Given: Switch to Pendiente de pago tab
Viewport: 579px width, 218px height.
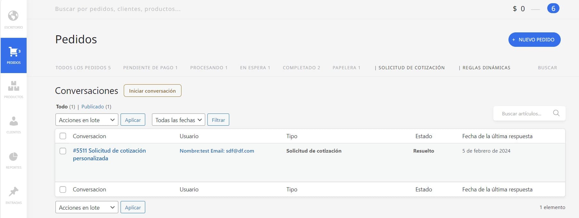Looking at the screenshot, I should point(150,68).
